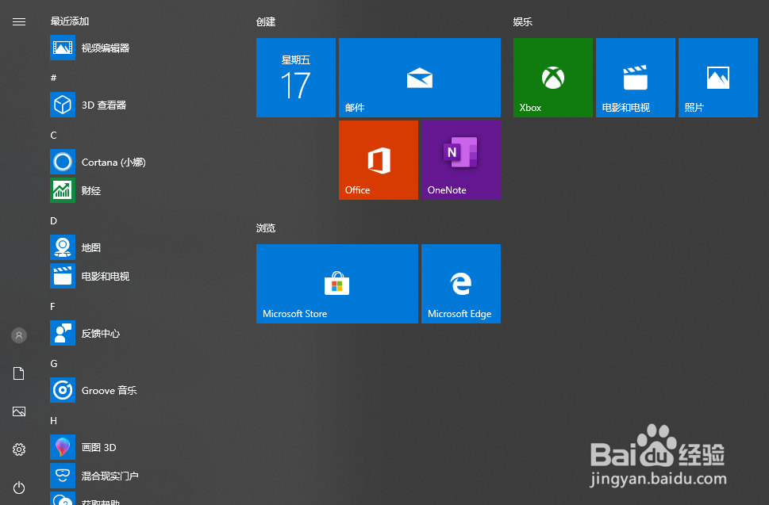Open the 电影和电视 tile under 娱乐
769x505 pixels.
click(635, 78)
